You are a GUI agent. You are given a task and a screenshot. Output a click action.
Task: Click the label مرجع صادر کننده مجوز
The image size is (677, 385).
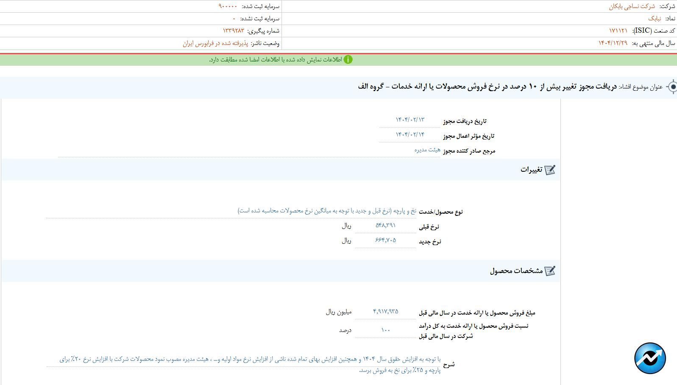[x=469, y=151]
